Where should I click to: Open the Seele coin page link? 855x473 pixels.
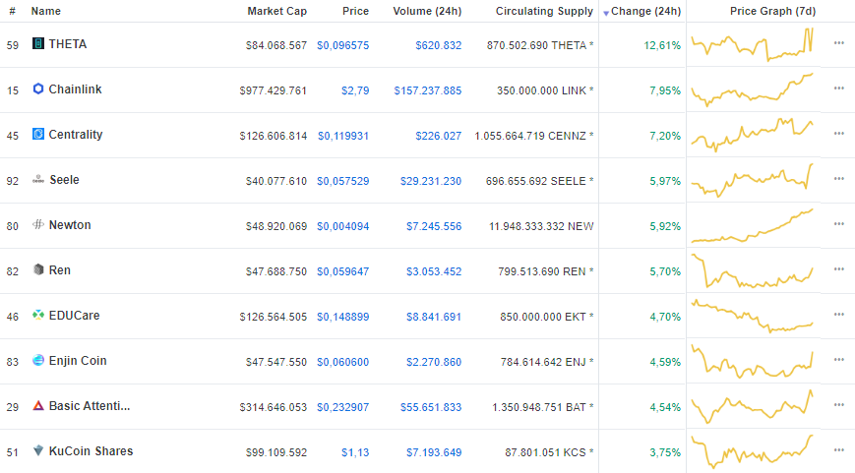(64, 180)
